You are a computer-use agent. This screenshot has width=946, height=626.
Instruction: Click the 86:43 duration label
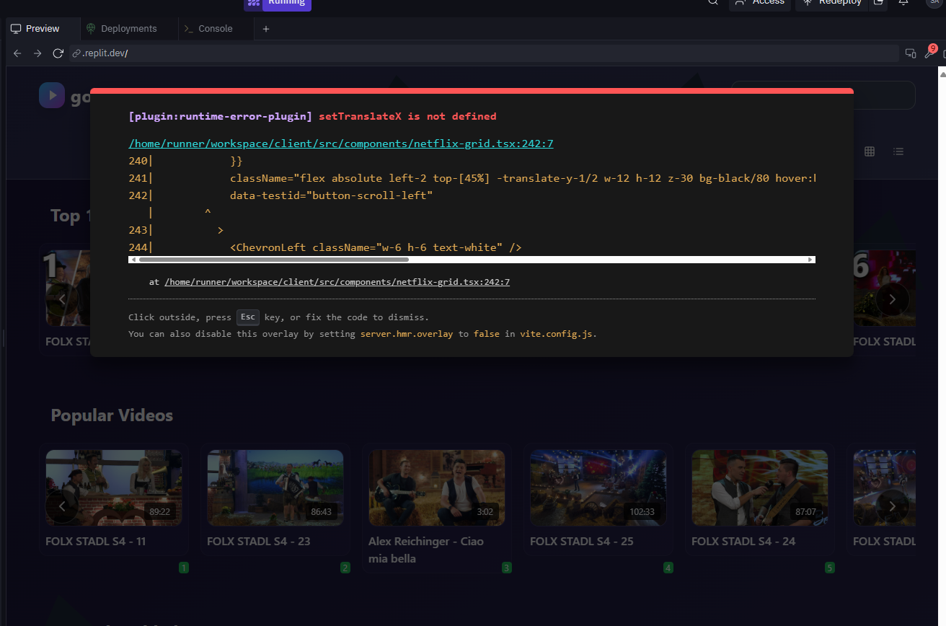click(321, 512)
